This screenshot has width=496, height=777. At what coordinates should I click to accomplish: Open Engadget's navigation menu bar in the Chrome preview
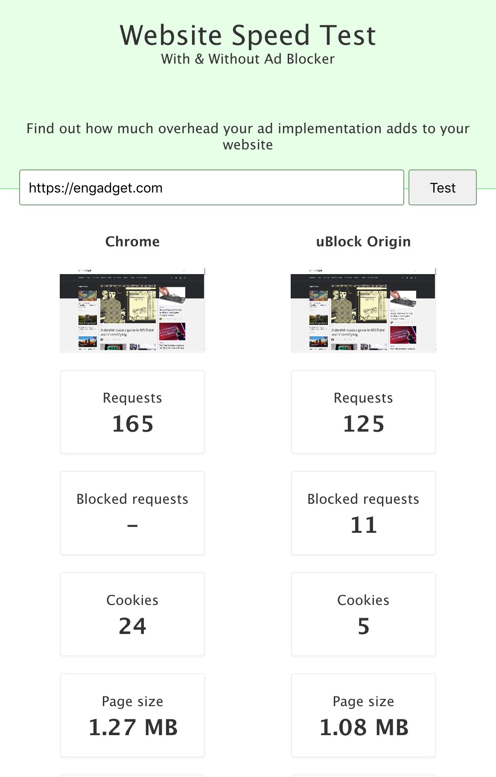coord(112,277)
